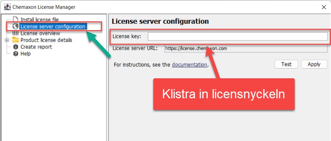Open Create report from the tree

[x=36, y=47]
